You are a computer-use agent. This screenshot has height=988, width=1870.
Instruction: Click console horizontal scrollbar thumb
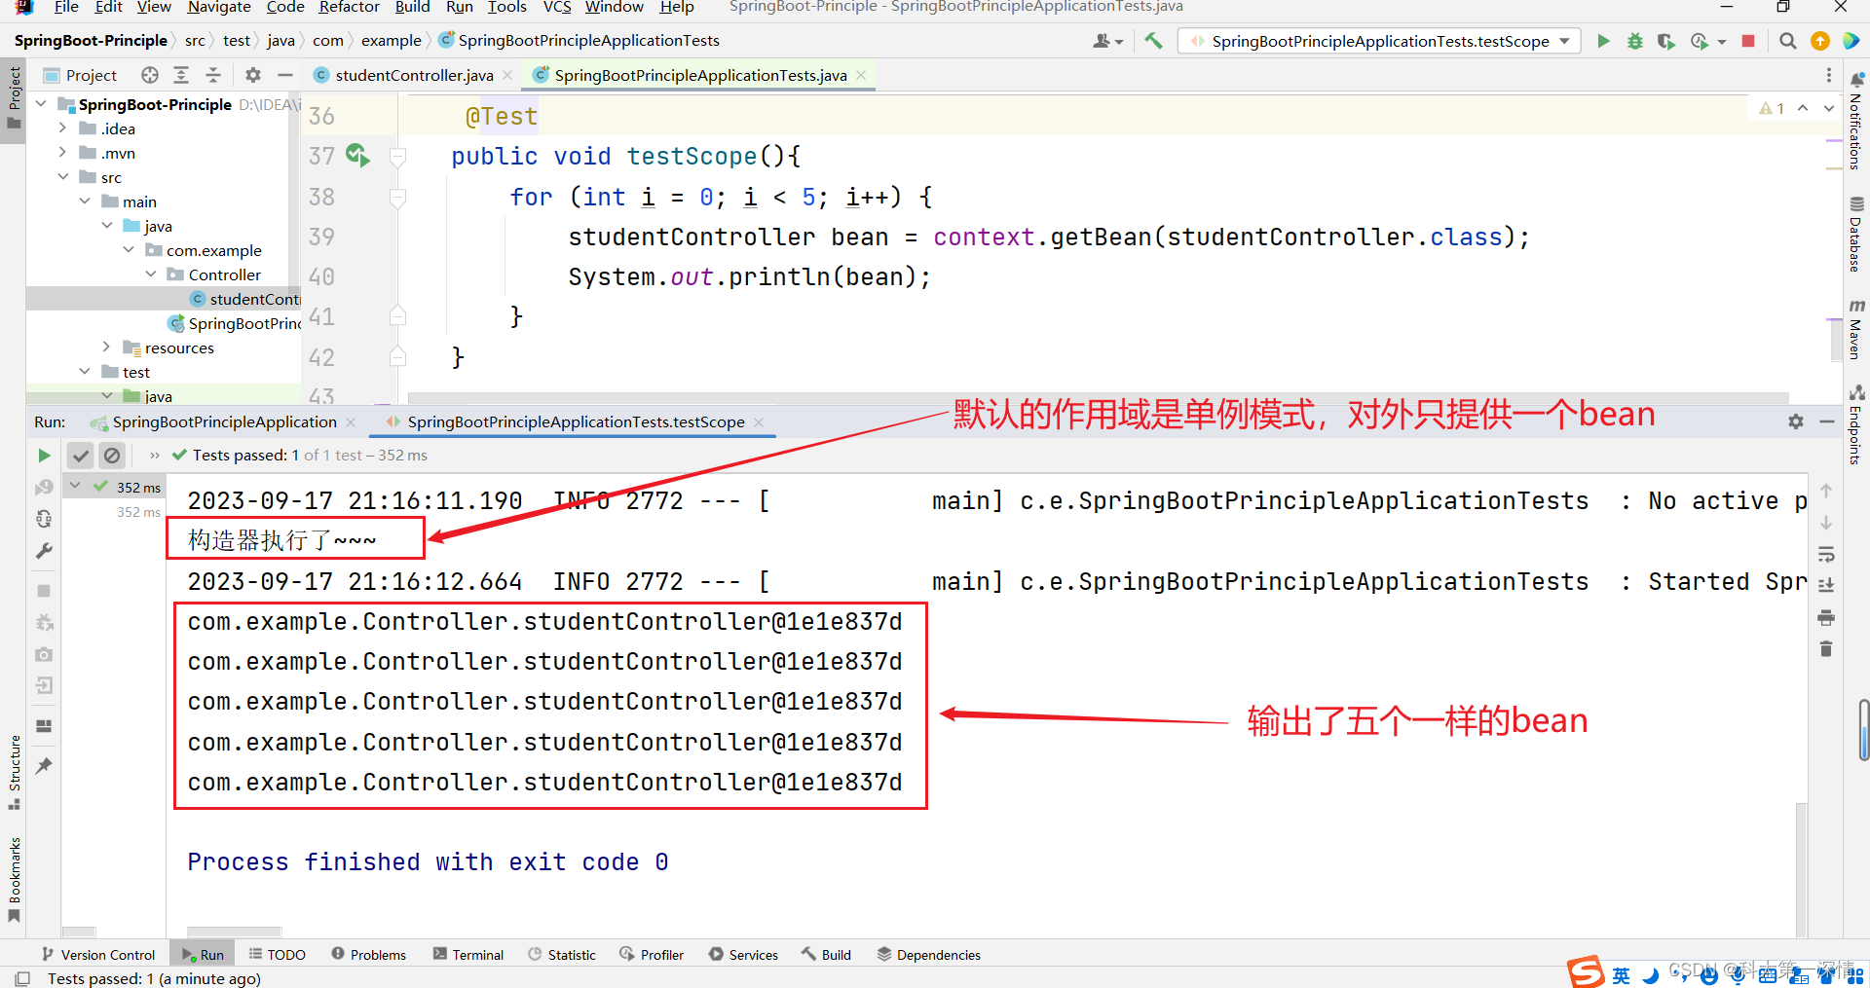pyautogui.click(x=234, y=933)
